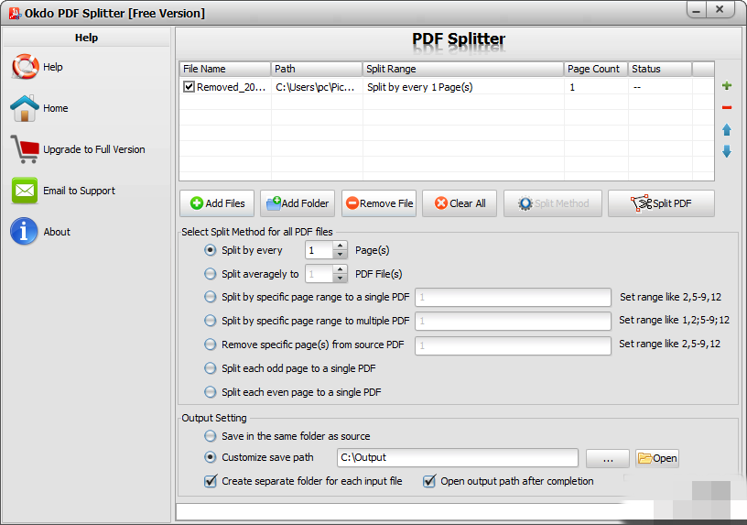Click Split by every 1 Page(s) cell

[x=463, y=87]
